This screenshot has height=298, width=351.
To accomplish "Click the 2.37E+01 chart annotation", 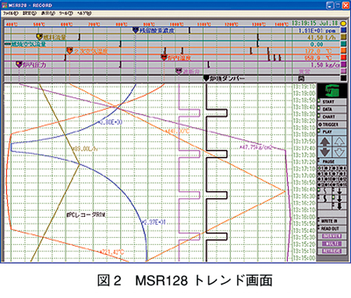I will (x=154, y=222).
